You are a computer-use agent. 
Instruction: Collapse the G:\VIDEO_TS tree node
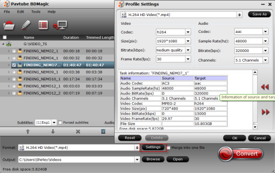click(3, 44)
